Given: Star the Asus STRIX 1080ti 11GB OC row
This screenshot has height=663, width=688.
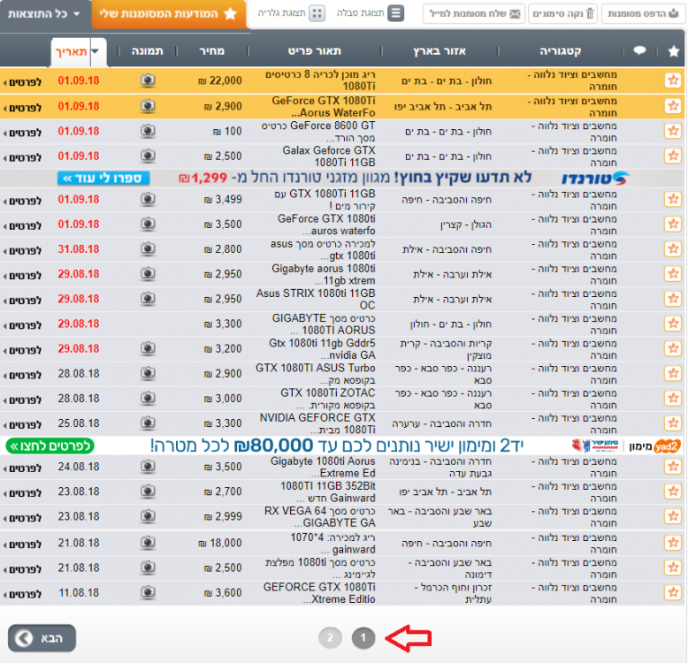Looking at the screenshot, I should tap(673, 299).
